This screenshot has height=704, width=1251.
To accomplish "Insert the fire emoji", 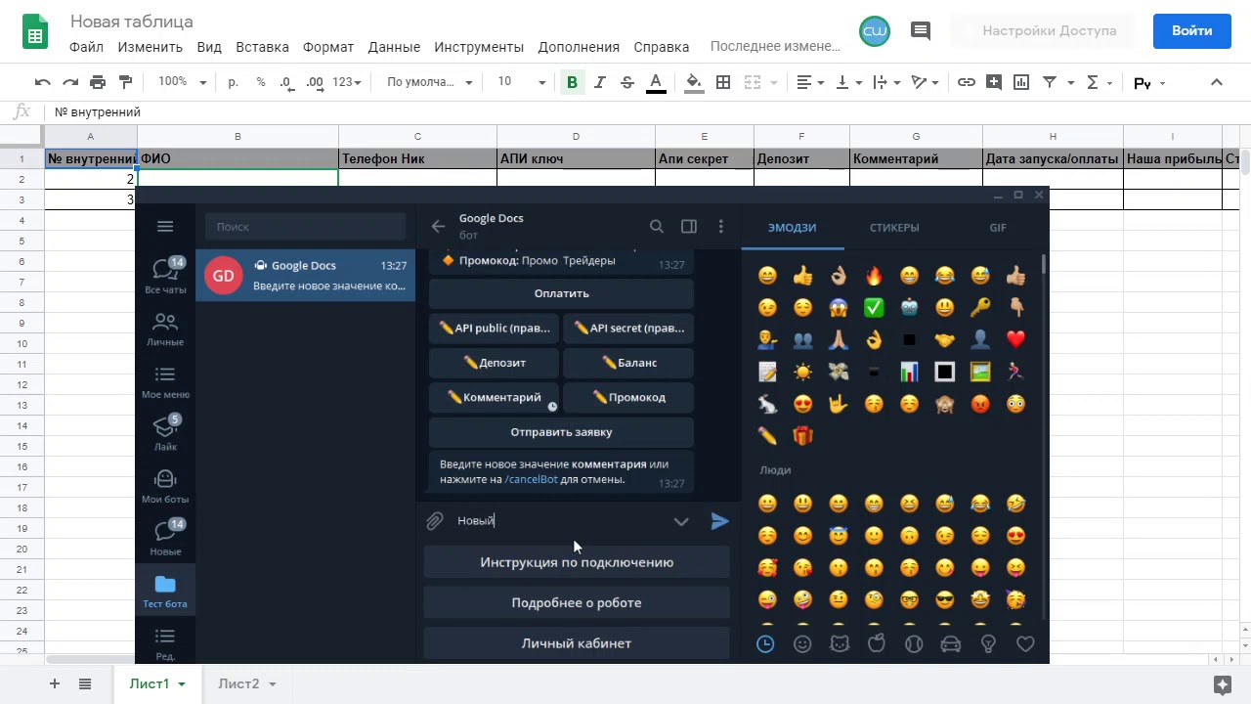I will (x=874, y=276).
